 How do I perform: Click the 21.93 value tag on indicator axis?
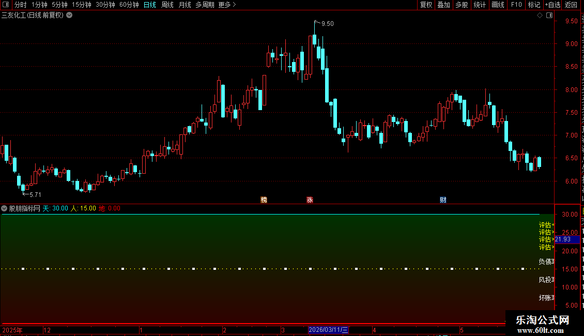tap(567, 239)
